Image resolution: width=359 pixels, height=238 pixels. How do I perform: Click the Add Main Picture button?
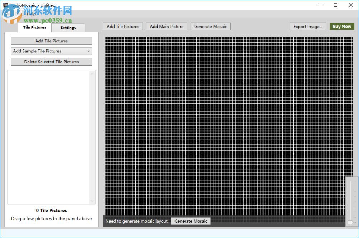(x=167, y=27)
